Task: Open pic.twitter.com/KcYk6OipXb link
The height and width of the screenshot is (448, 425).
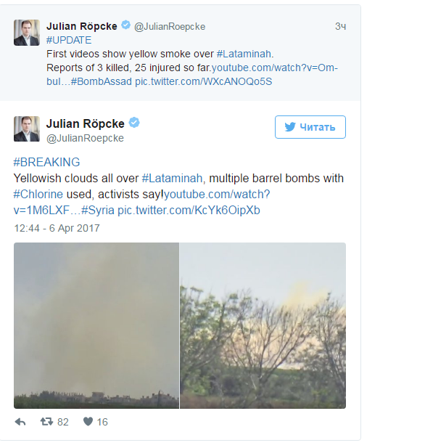Action: point(189,211)
